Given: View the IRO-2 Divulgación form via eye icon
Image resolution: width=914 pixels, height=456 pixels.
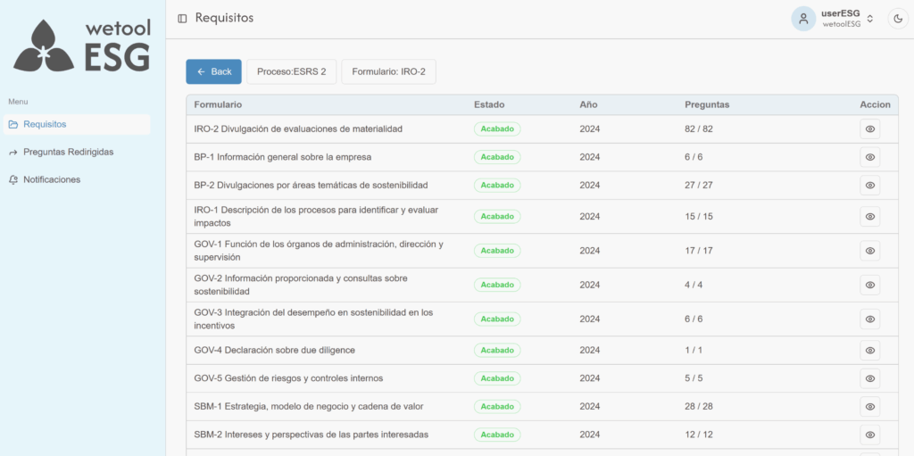Looking at the screenshot, I should (x=869, y=129).
